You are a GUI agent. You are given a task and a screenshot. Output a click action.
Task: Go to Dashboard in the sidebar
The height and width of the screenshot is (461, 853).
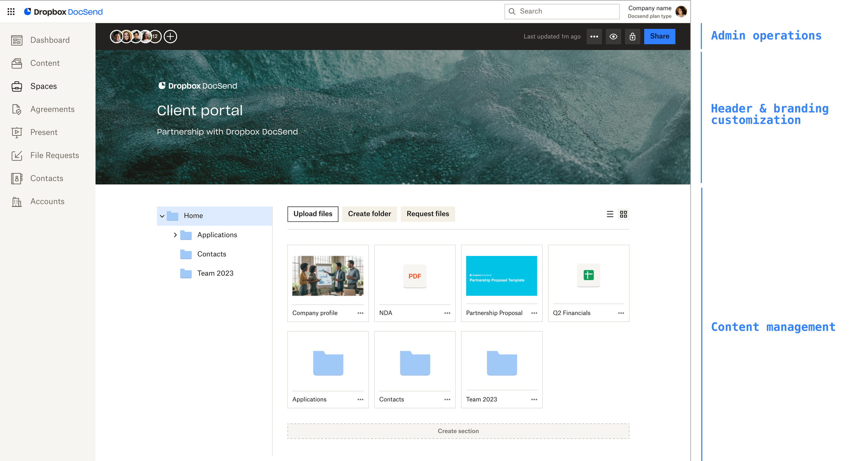(50, 40)
